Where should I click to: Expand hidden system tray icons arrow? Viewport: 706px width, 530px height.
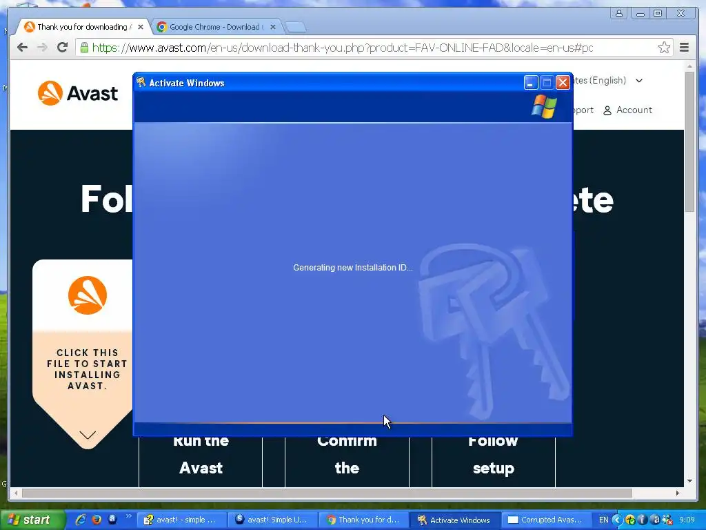(x=617, y=520)
